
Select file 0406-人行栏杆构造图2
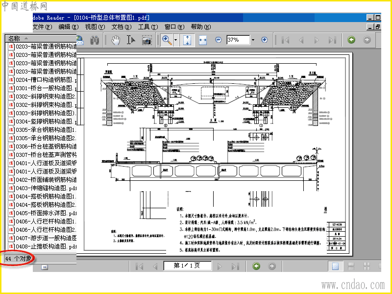(41, 230)
